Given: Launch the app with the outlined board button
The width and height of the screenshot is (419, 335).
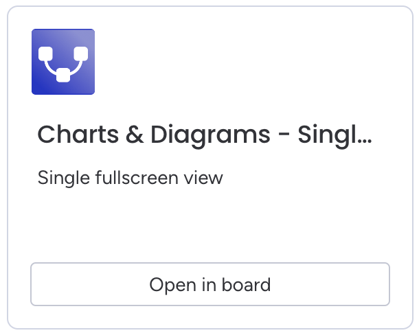Looking at the screenshot, I should pos(209,284).
